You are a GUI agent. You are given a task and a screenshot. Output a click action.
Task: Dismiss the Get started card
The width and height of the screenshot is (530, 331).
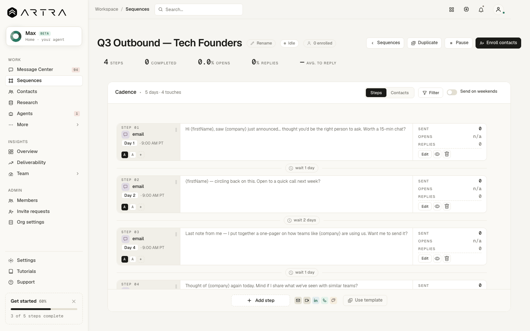tap(74, 301)
